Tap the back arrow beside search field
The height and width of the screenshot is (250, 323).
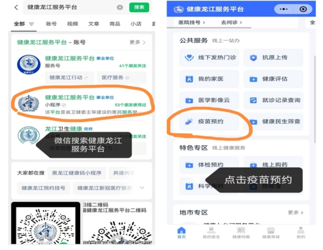pos(17,7)
